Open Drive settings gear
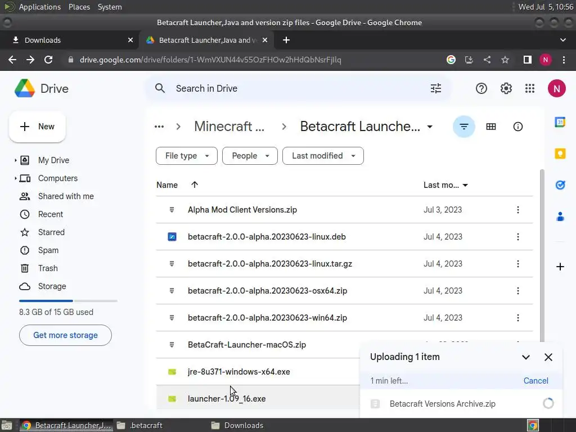 click(x=506, y=88)
